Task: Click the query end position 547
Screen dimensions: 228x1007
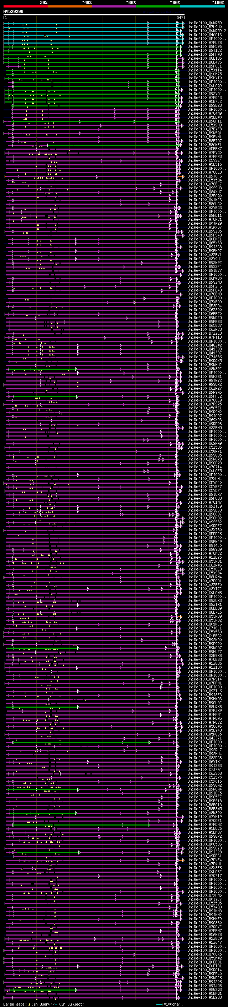Action: click(x=180, y=18)
